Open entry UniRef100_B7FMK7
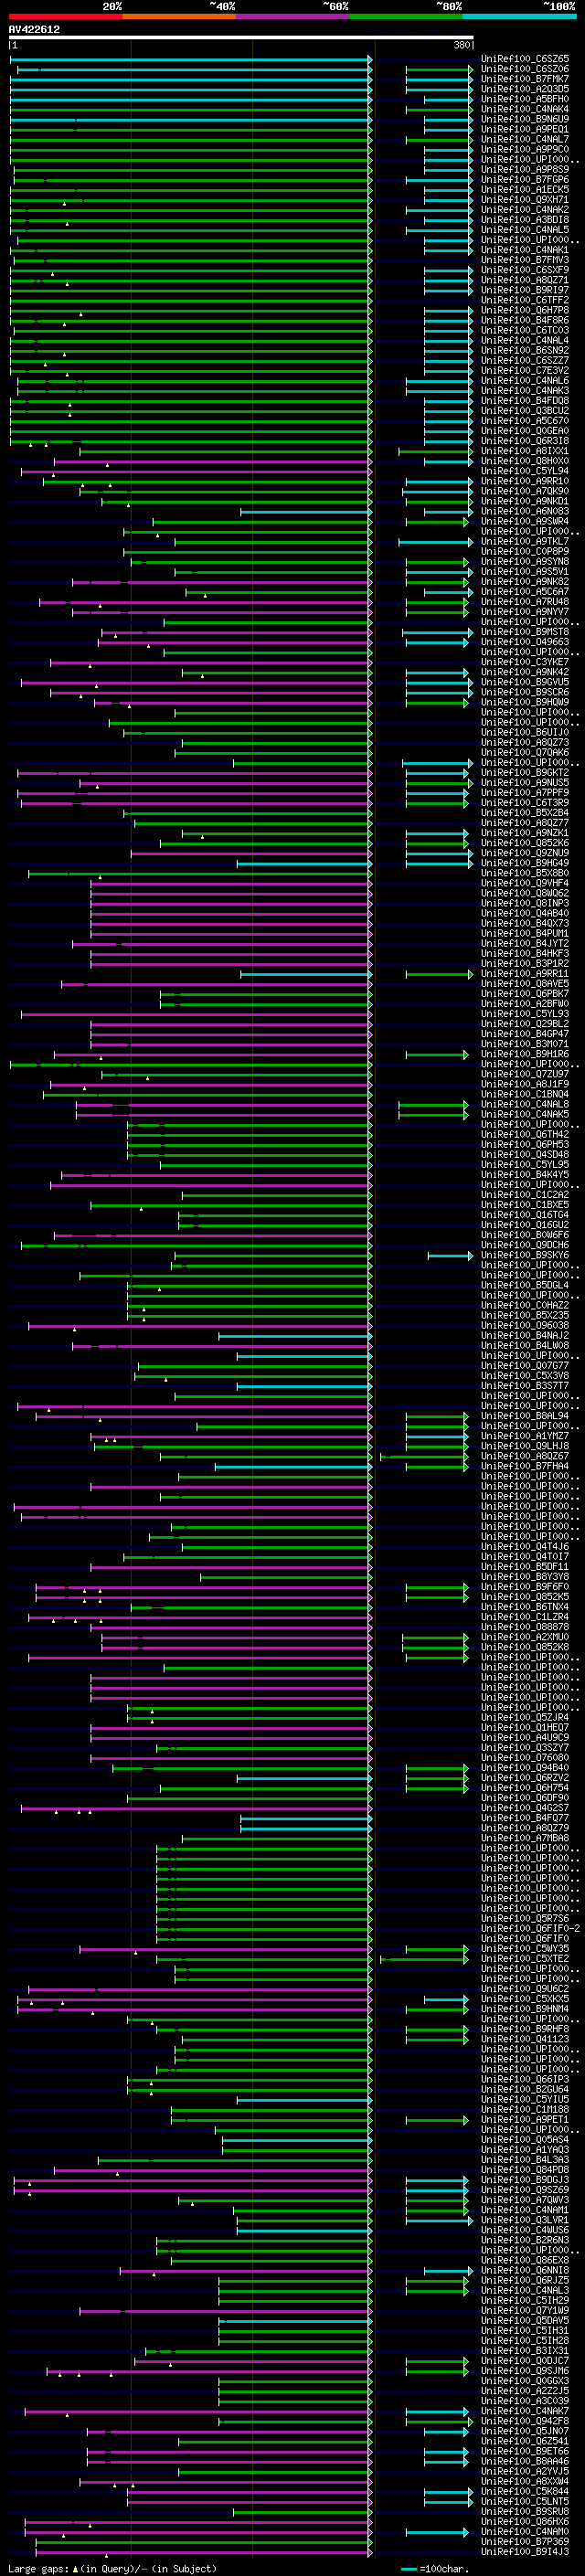This screenshot has width=585, height=2576. pyautogui.click(x=525, y=79)
